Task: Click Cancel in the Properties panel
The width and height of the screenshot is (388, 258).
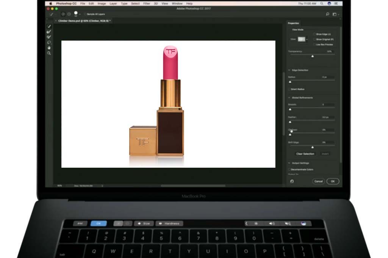Action: coord(318,181)
